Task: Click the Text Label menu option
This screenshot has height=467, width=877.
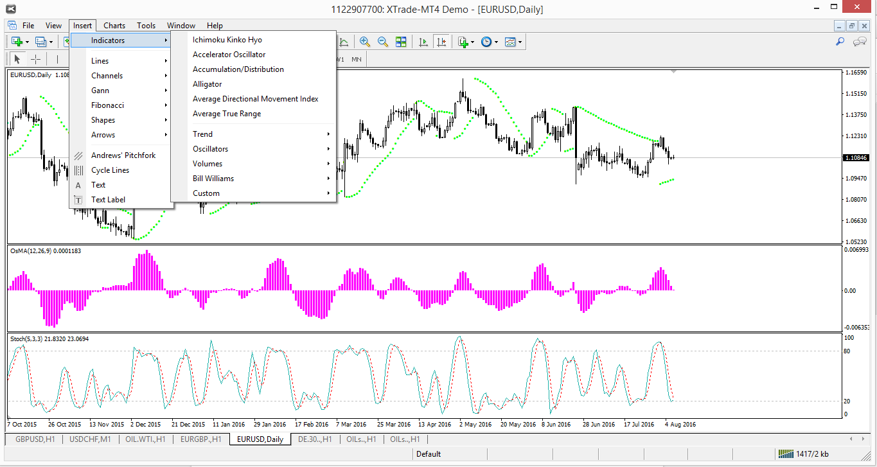Action: click(x=108, y=200)
